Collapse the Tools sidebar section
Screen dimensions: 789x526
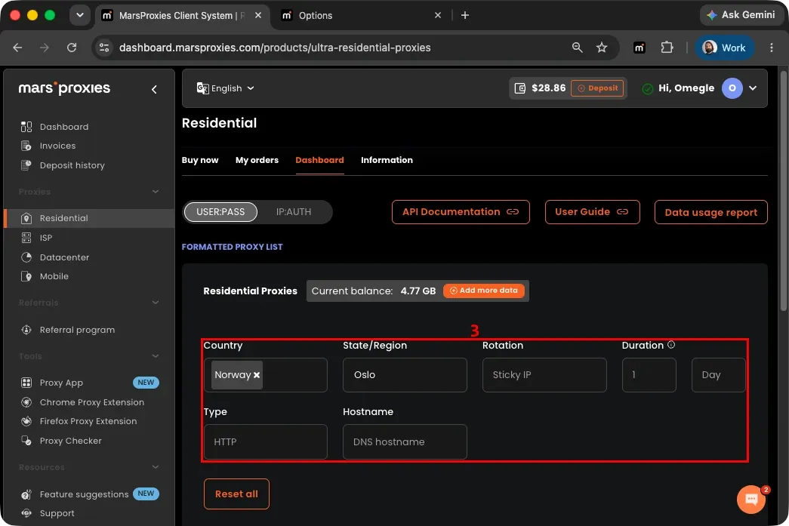pos(156,356)
